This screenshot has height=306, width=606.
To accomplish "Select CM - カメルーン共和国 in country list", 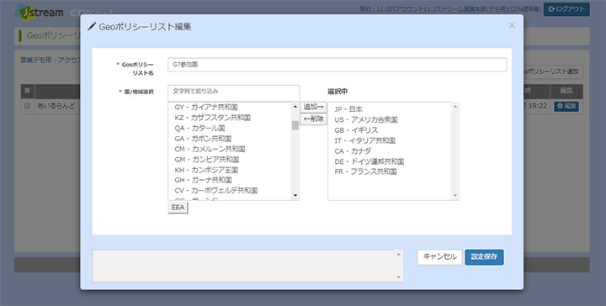I will tap(210, 149).
